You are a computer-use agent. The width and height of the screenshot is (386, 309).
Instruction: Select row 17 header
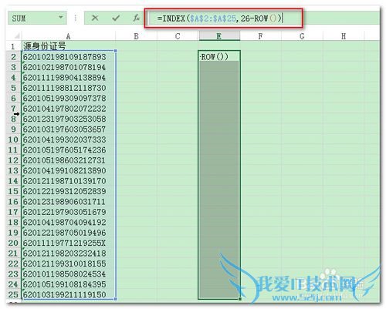13,212
